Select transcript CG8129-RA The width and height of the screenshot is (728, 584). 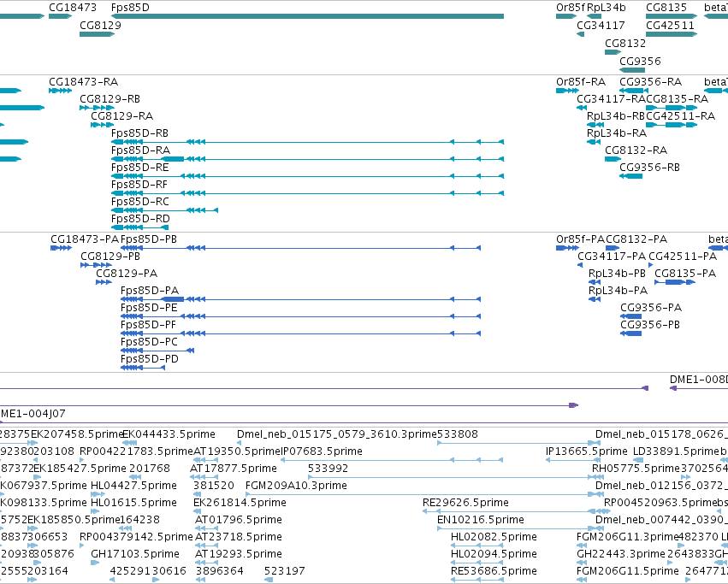122,116
